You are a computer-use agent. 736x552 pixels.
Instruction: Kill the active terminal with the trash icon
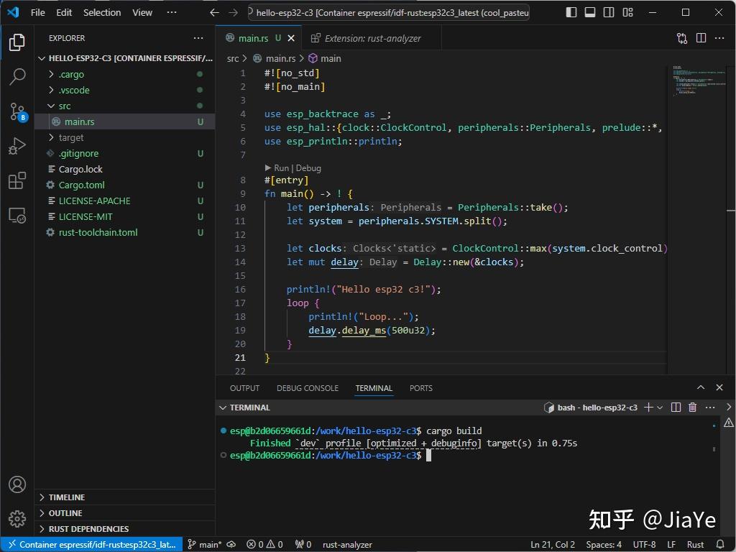692,407
